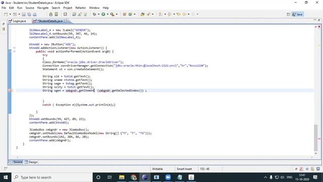
Task: Click the Maximize editor area icon
Action: tap(319, 20)
